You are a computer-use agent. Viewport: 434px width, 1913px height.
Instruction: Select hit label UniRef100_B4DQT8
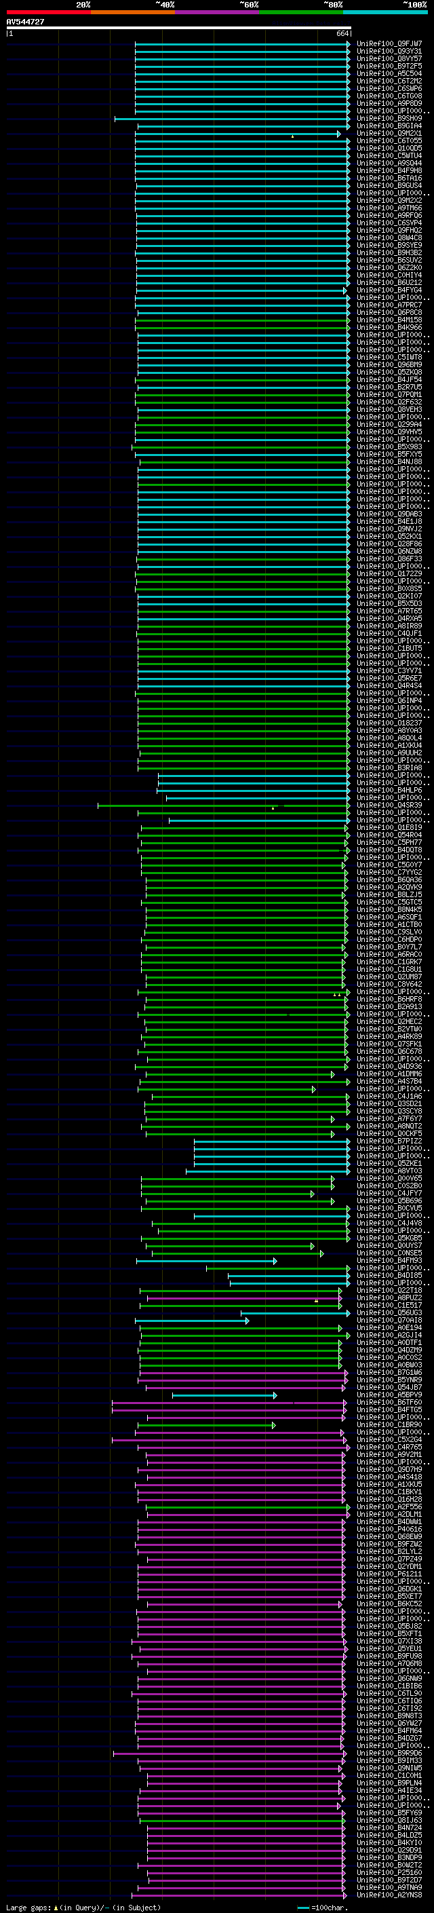(389, 850)
